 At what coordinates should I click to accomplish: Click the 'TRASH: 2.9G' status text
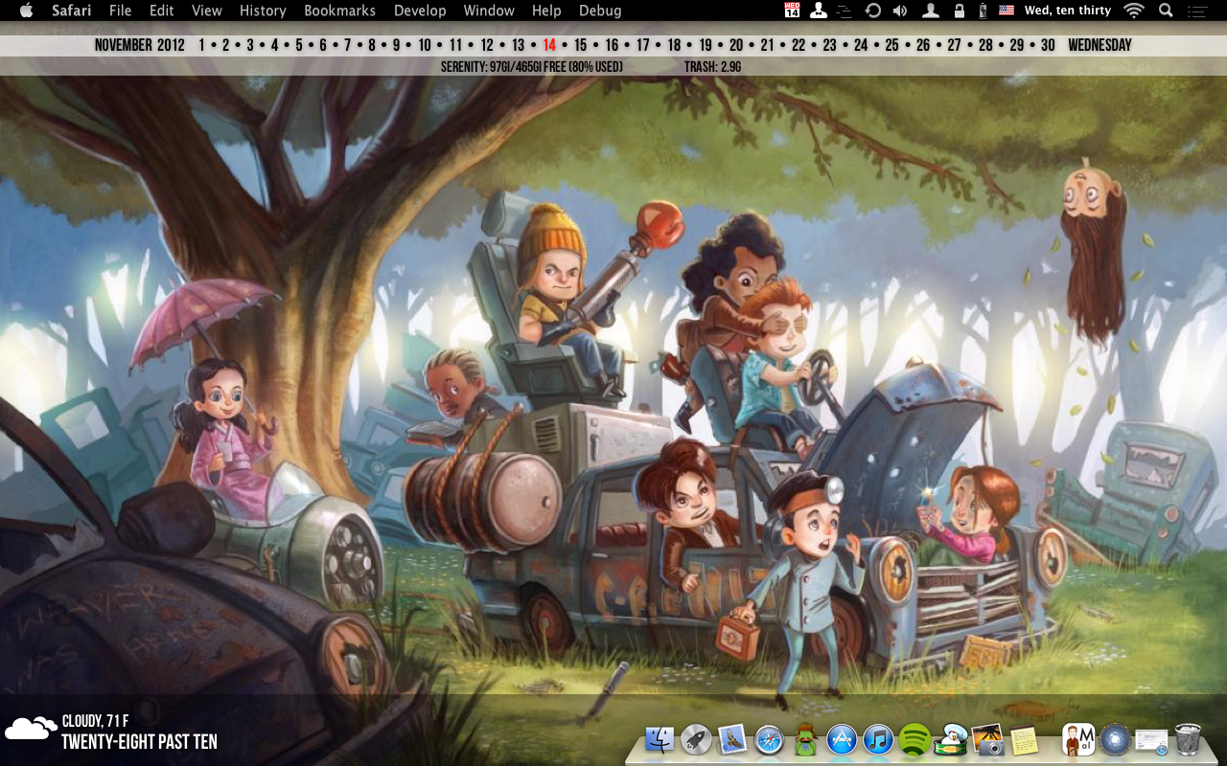pyautogui.click(x=712, y=67)
